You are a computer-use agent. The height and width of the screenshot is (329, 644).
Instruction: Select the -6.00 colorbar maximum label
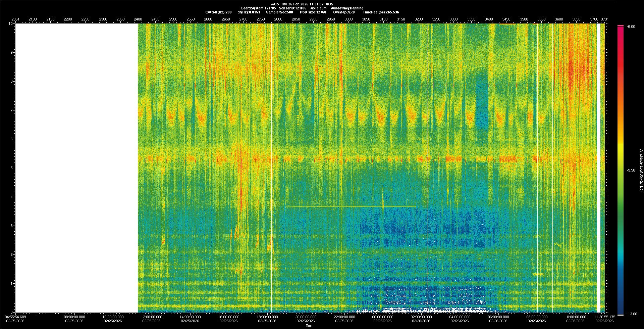click(x=631, y=27)
